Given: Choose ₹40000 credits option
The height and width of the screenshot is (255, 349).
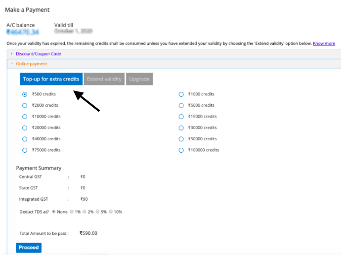Looking at the screenshot, I should tap(25, 139).
